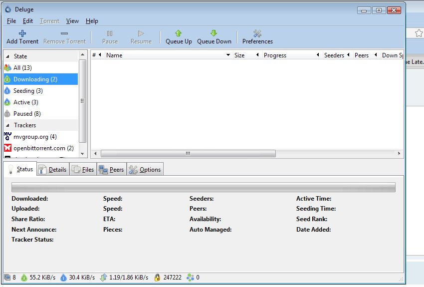Click the upload speed icon in status bar

63,278
